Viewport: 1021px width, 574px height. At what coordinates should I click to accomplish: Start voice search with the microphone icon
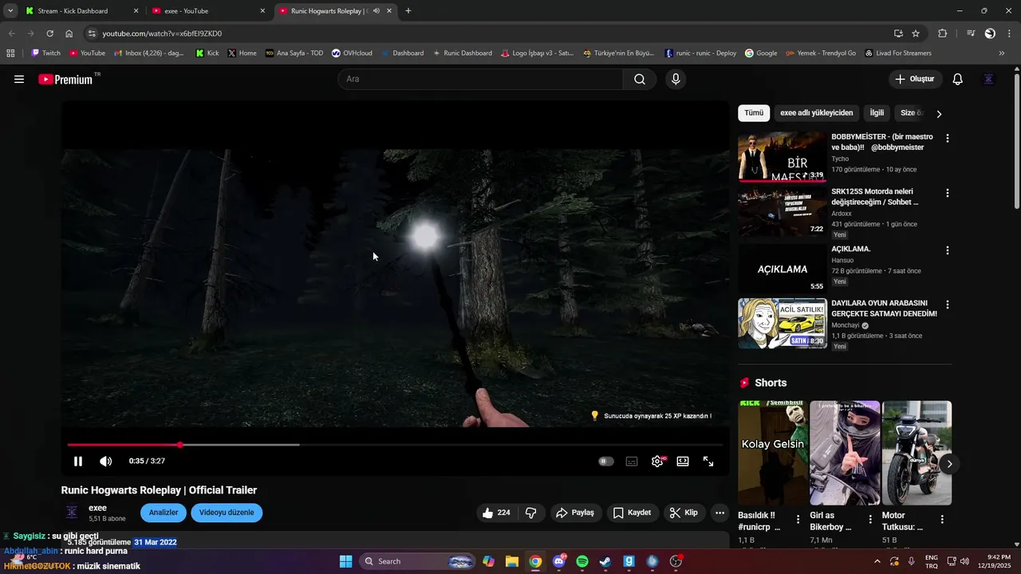tap(676, 79)
